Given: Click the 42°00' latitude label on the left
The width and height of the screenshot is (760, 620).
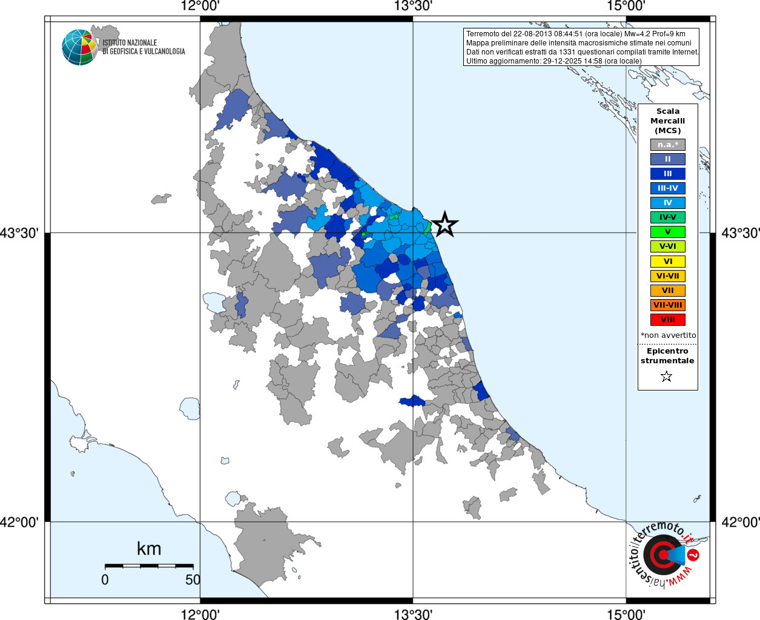Looking at the screenshot, I should [19, 522].
